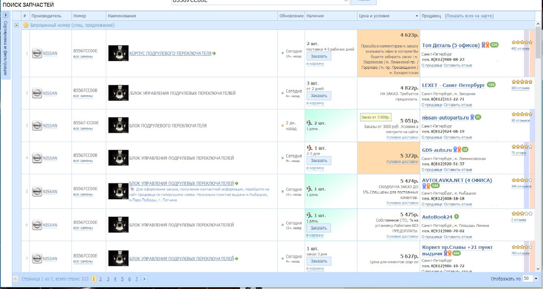Click 'все замены' under B5567-CC00E row 3
543x289 pixels.
pyautogui.click(x=83, y=128)
